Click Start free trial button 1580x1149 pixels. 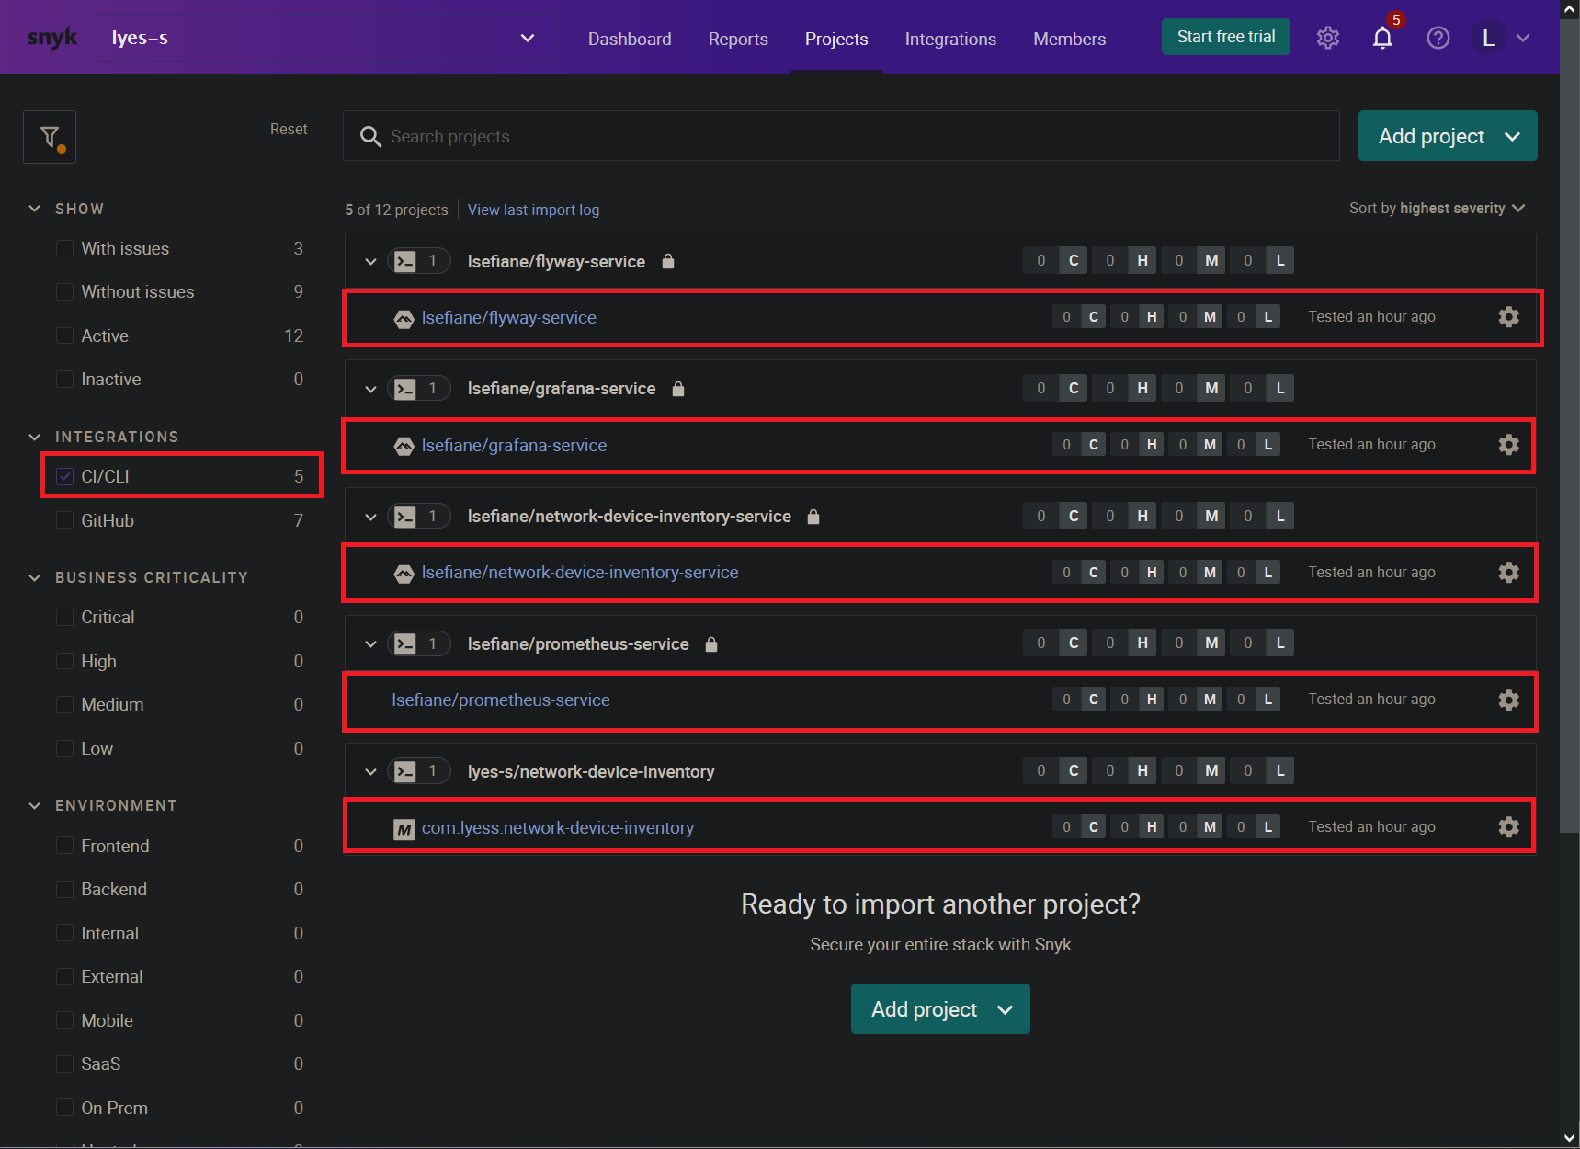(x=1225, y=37)
